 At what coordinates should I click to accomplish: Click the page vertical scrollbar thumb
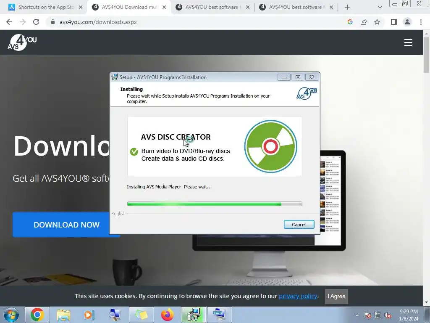click(x=426, y=54)
